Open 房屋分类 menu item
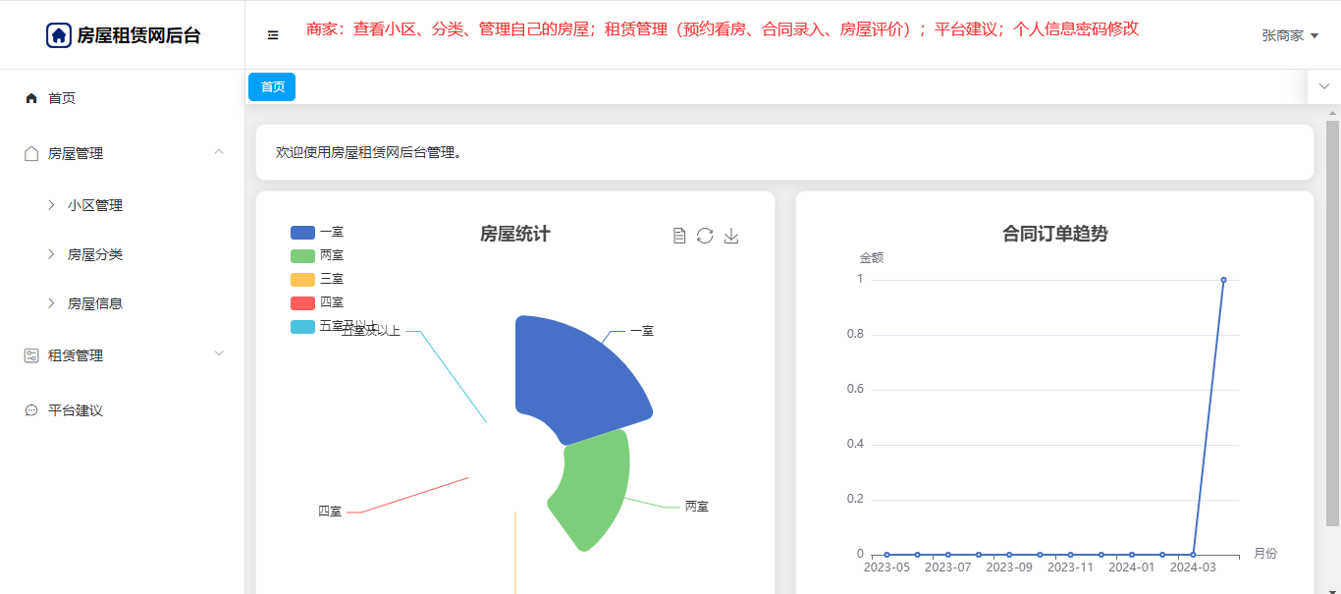The height and width of the screenshot is (594, 1341). tap(95, 254)
